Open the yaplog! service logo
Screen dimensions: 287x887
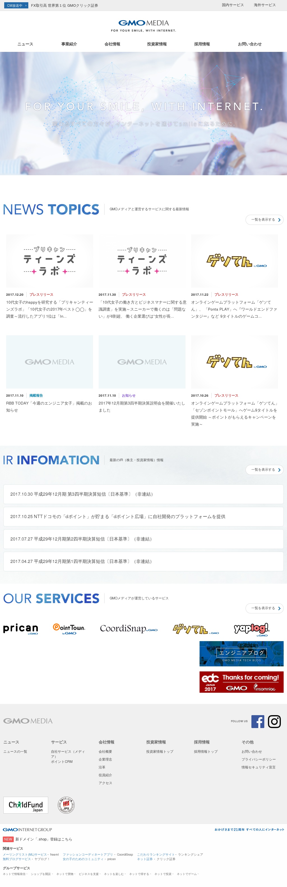[x=252, y=630]
